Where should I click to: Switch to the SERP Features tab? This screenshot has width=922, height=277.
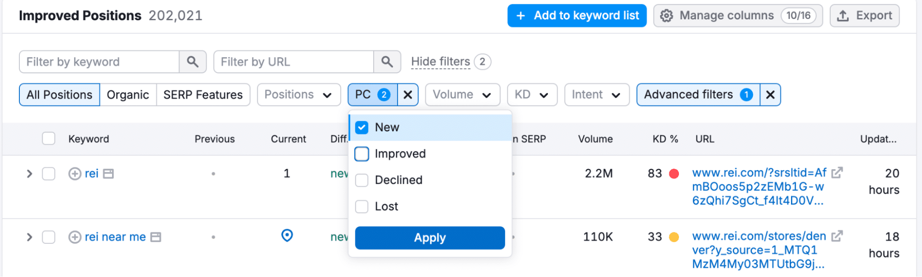(203, 95)
